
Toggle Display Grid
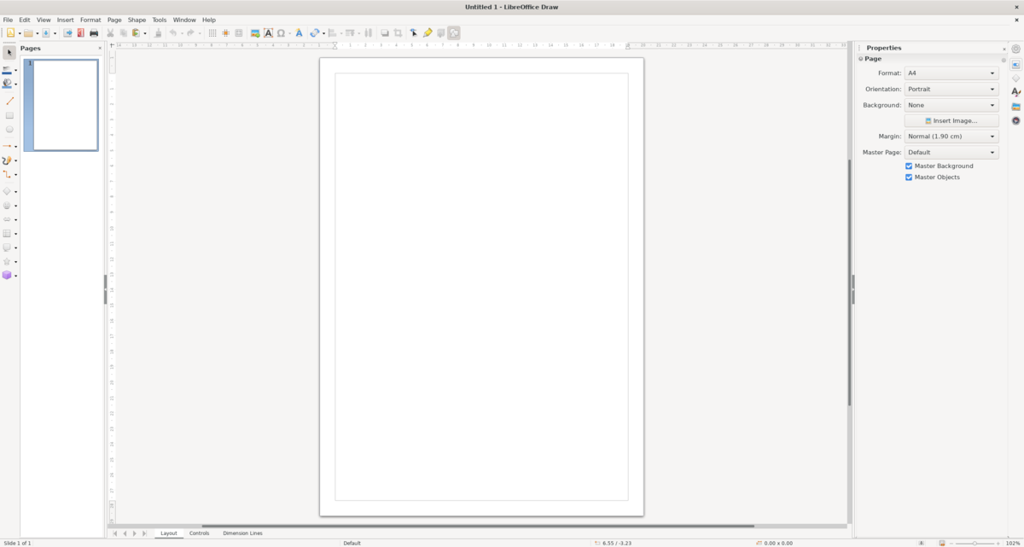tap(212, 33)
